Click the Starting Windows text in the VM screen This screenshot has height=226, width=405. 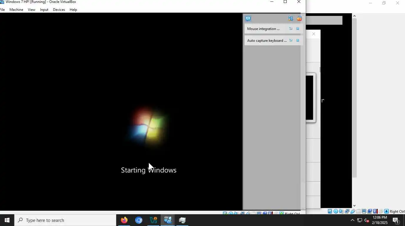[x=149, y=170]
